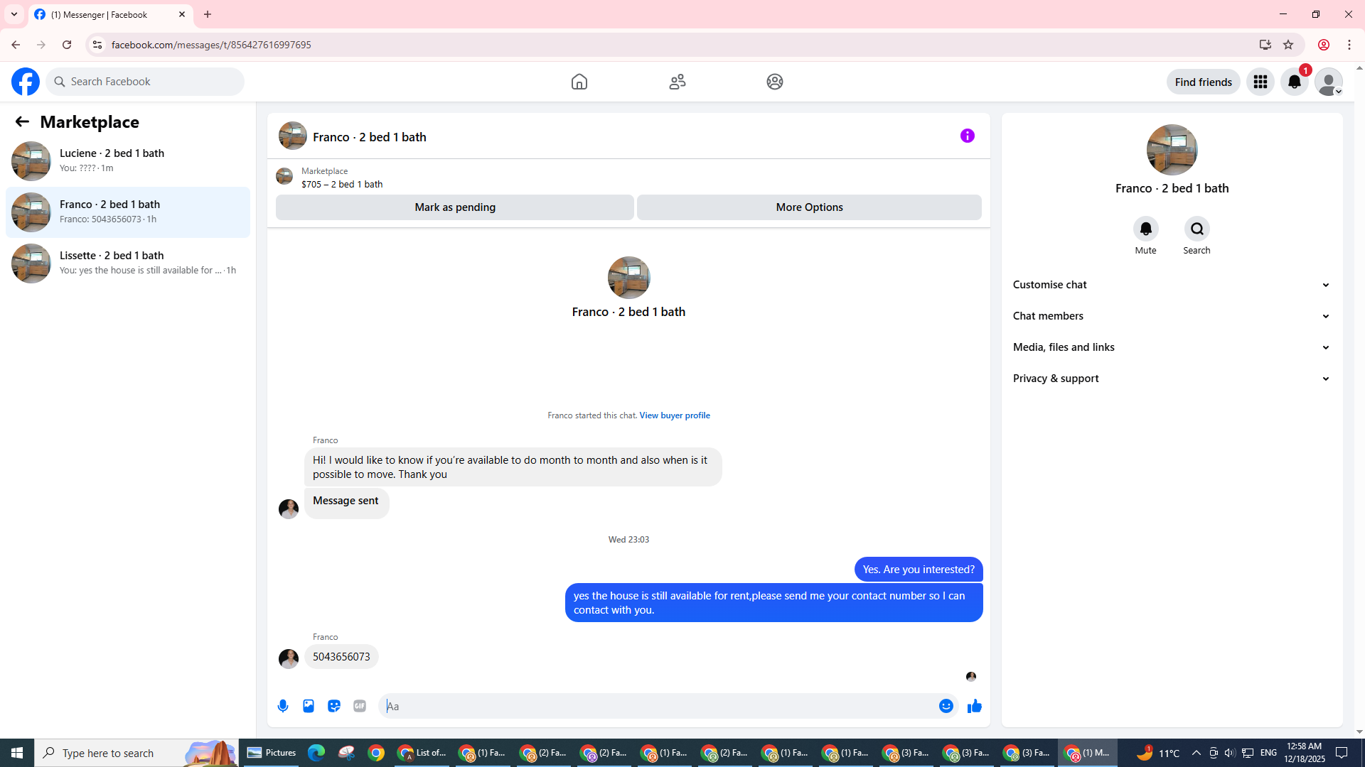
Task: Choose an emoji in message box
Action: pos(946,706)
